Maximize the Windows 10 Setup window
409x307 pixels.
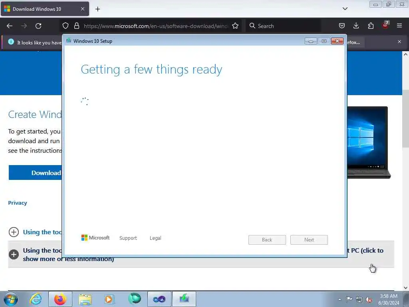coord(324,41)
